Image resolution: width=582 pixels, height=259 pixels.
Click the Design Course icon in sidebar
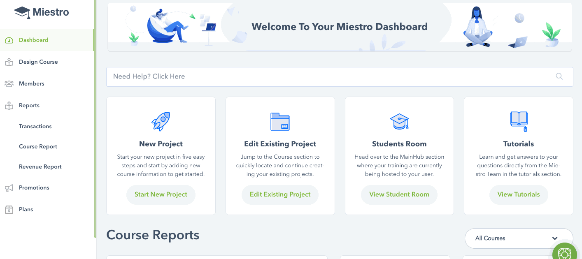click(x=9, y=62)
